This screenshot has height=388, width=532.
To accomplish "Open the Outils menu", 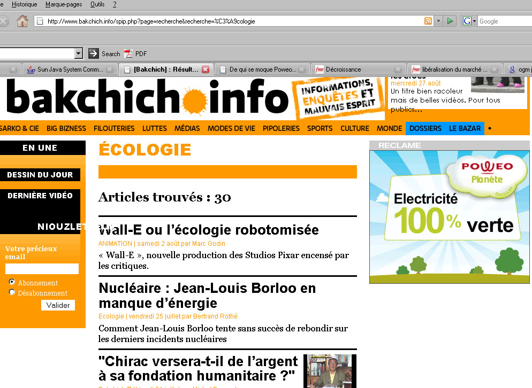I will pos(97,4).
